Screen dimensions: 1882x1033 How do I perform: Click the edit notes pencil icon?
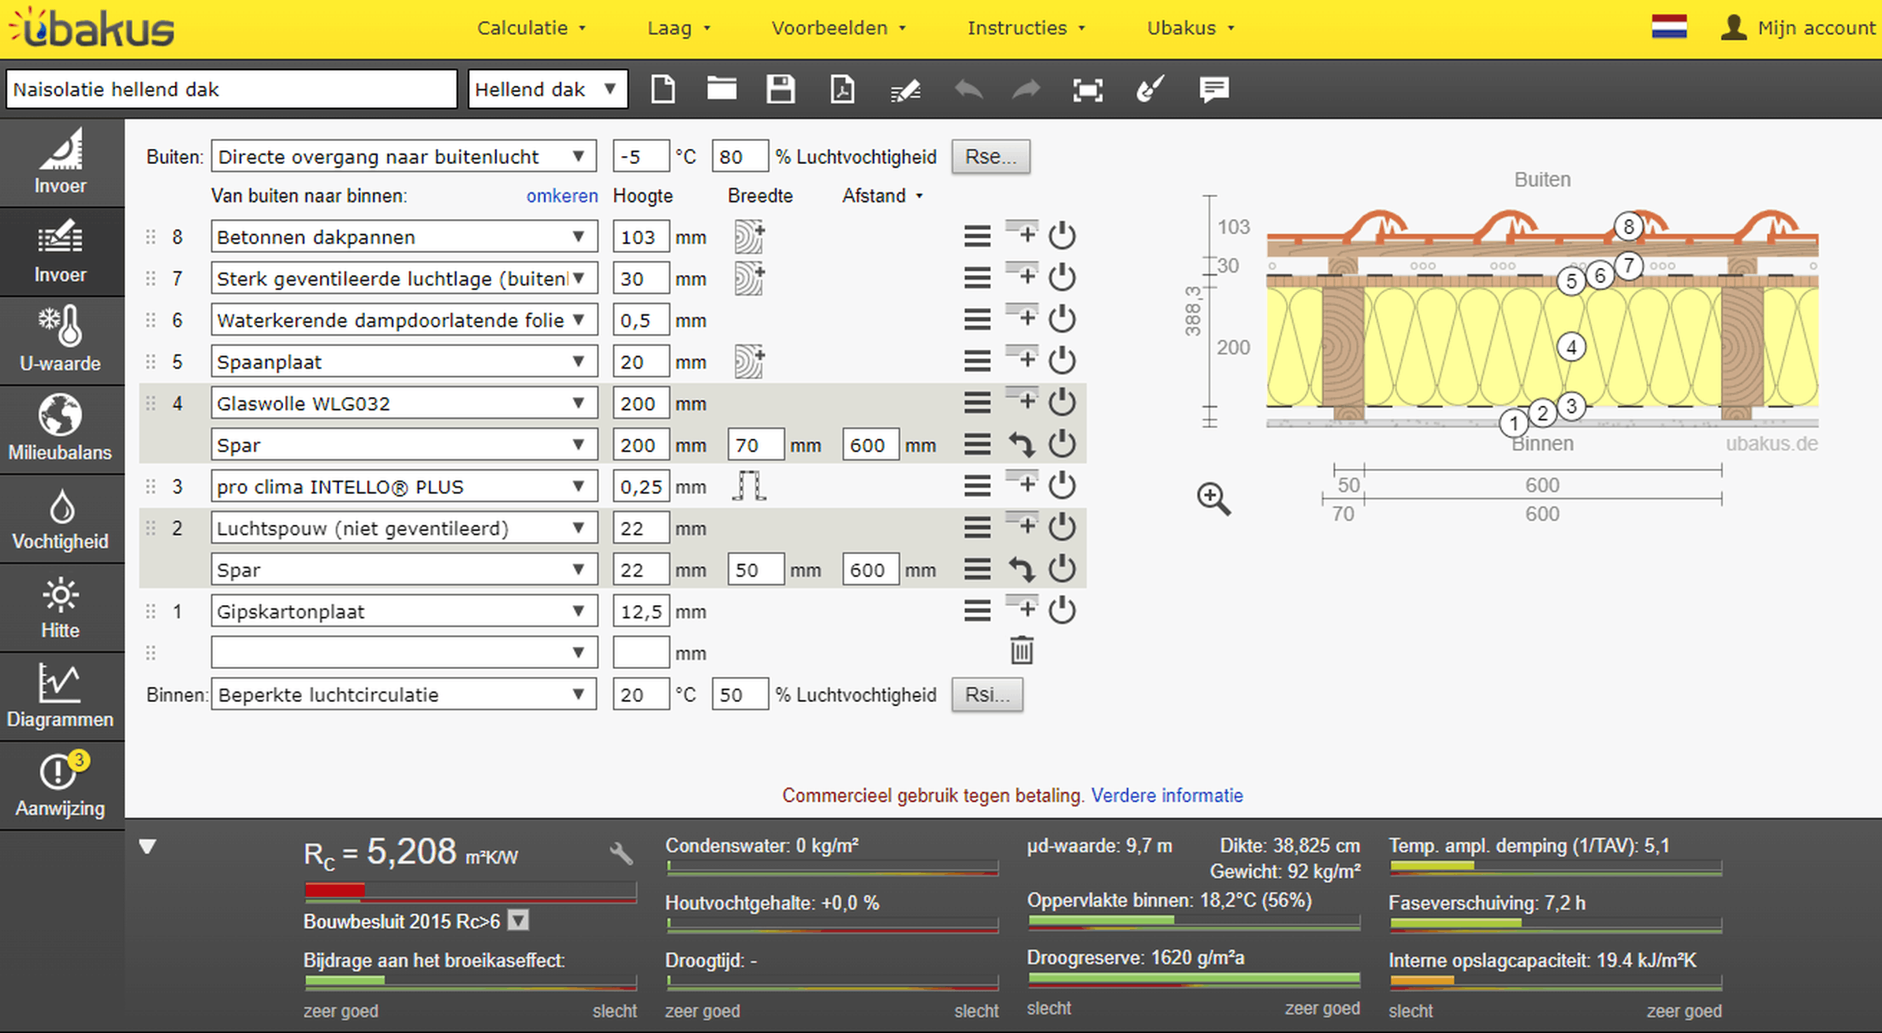pos(905,91)
